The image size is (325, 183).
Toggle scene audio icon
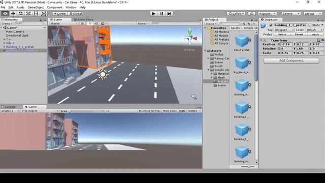pyautogui.click(x=96, y=23)
